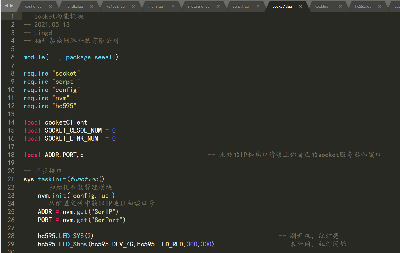The image size is (400, 253).
Task: Close the handle.lua tab
Action: (92, 6)
